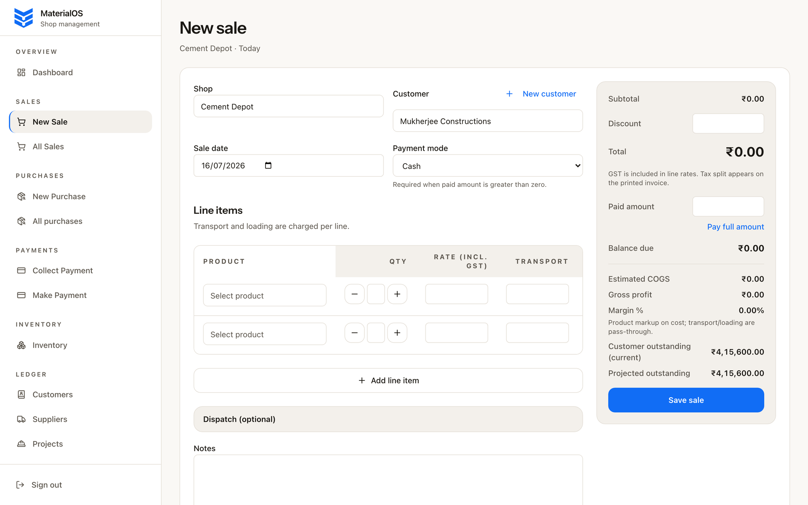Increase quantity in second line item
The image size is (808, 505).
[397, 333]
